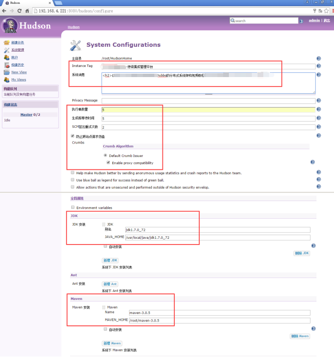Click the Add JDK button

pos(110,260)
